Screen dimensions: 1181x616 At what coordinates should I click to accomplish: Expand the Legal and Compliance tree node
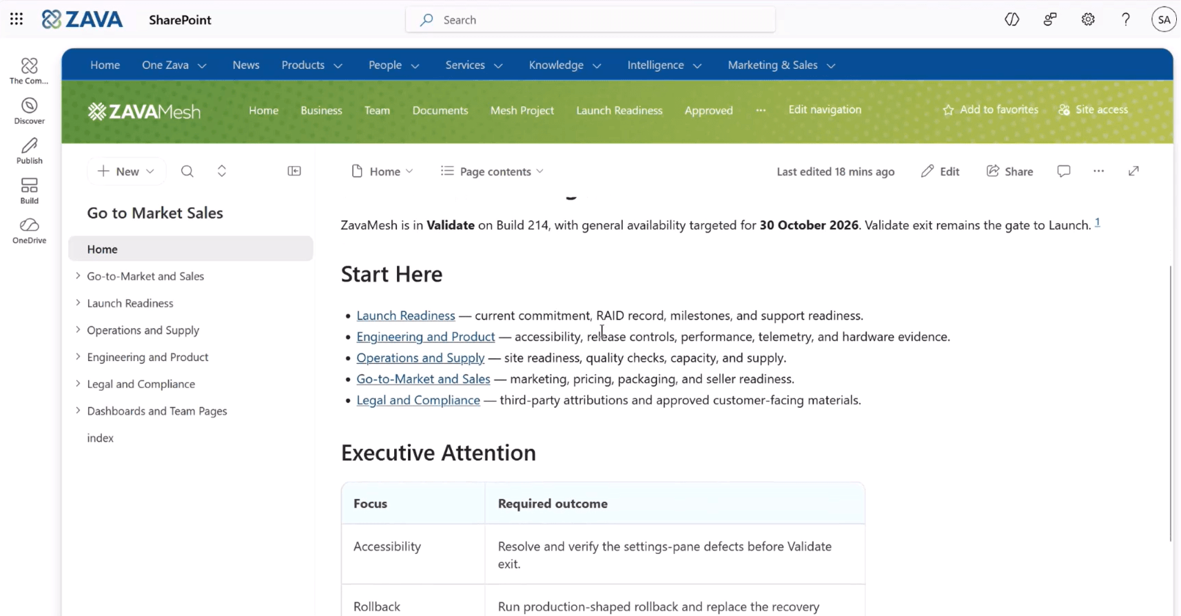[78, 383]
